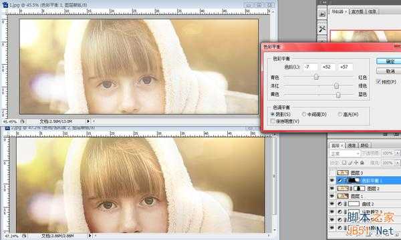401x240 pixels.
Task: Toggle the 预览(P) preview checkbox
Action: [378, 81]
